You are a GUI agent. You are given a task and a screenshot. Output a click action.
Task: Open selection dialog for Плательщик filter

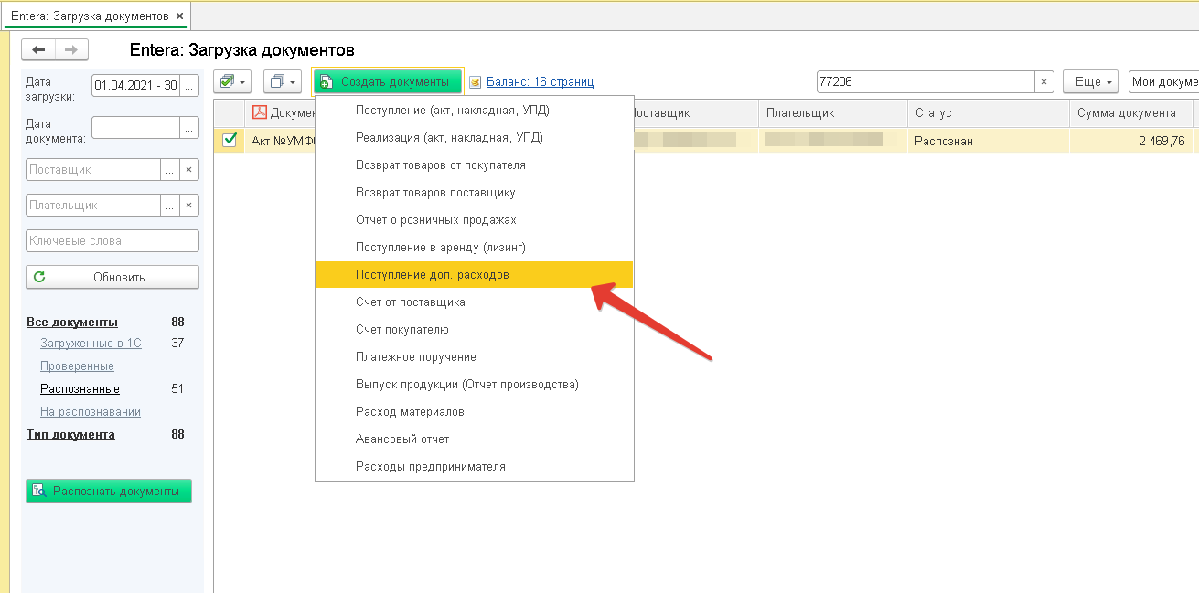[x=170, y=206]
